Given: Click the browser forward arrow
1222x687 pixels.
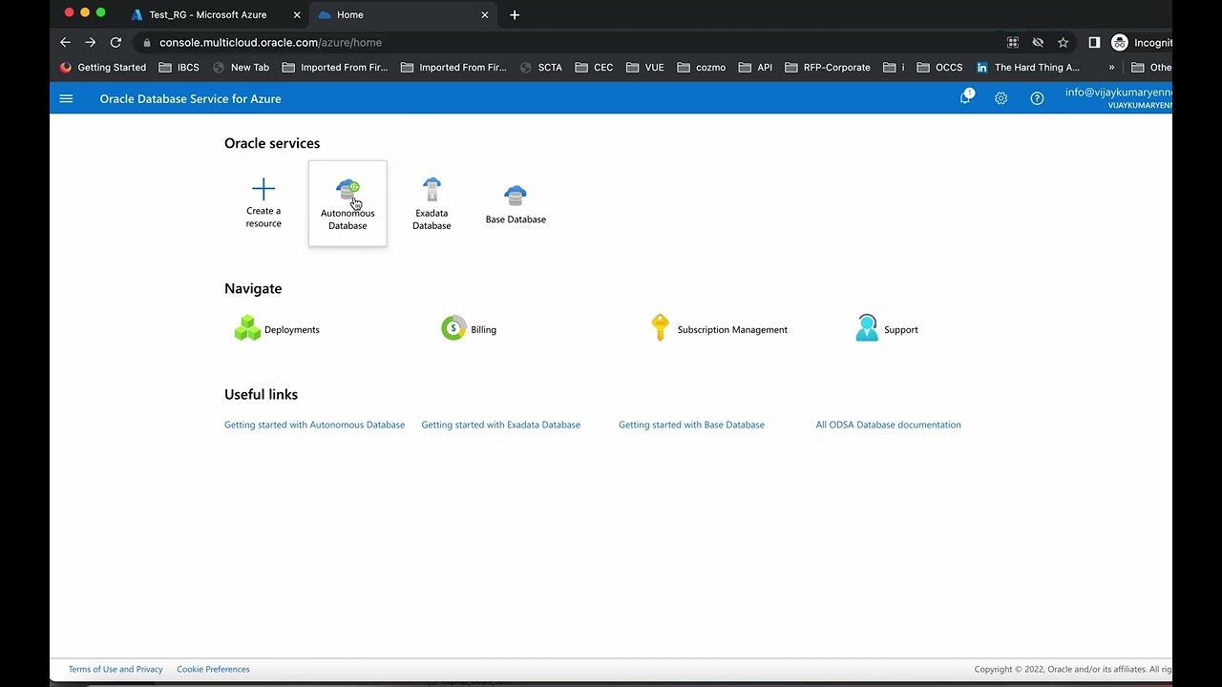Looking at the screenshot, I should pyautogui.click(x=90, y=42).
